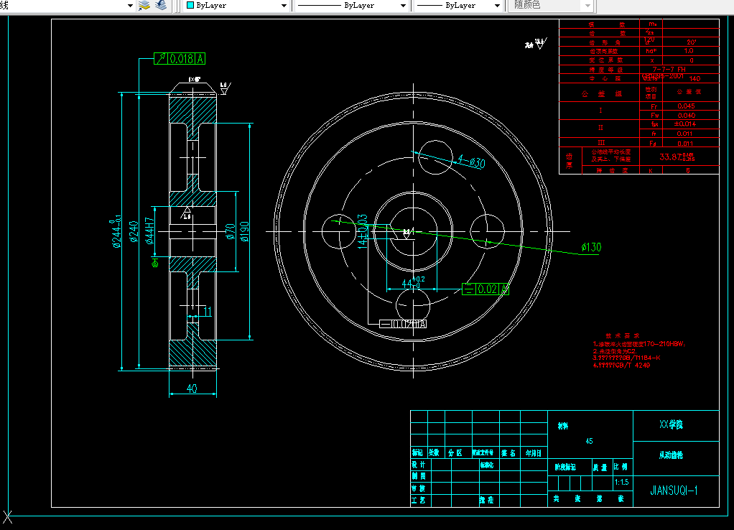The image size is (734, 530).
Task: Select the 170-210HBW technical requirement line
Action: [639, 344]
